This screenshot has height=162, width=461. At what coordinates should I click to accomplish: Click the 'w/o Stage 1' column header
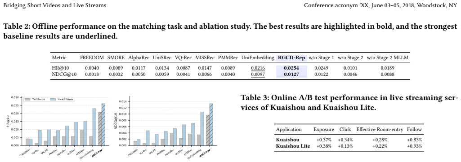pos(321,58)
